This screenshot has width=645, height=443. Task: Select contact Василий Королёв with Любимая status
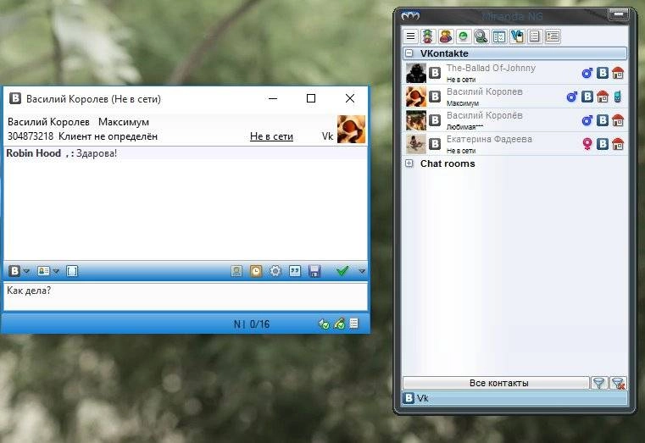(x=514, y=120)
